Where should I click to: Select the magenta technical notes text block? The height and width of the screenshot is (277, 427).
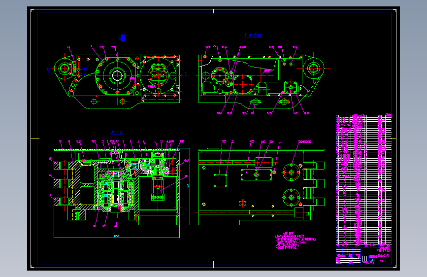(x=296, y=241)
